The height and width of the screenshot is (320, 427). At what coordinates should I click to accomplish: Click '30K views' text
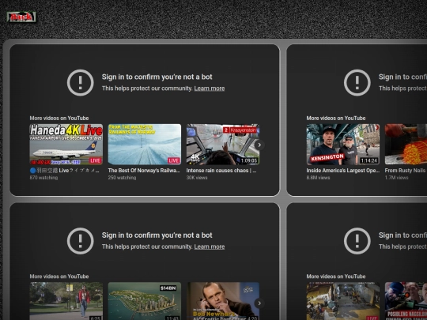pyautogui.click(x=197, y=178)
